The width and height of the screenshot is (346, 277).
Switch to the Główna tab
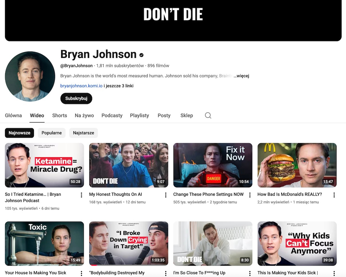click(x=13, y=115)
